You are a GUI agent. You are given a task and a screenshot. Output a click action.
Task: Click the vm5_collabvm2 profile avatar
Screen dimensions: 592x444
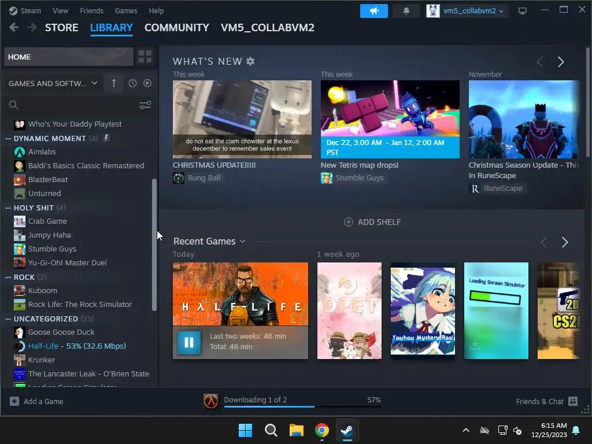point(433,11)
